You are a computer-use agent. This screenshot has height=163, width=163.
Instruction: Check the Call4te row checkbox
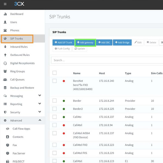point(54,117)
